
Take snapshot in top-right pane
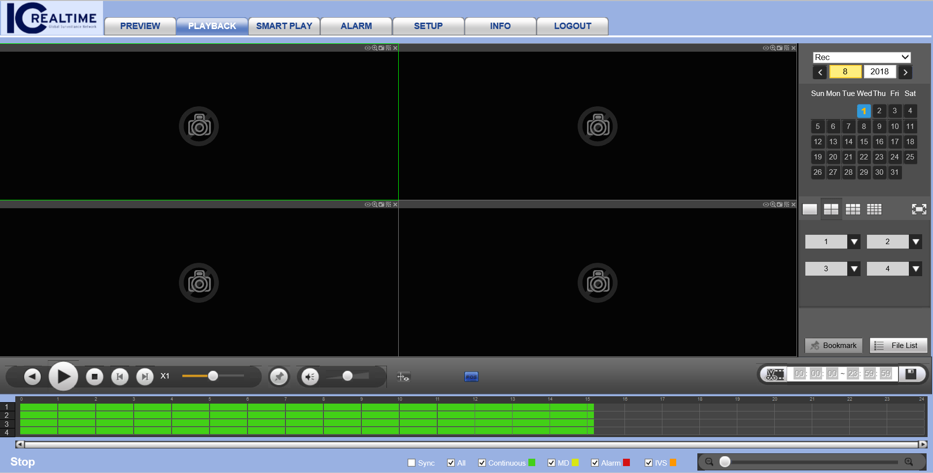(779, 48)
